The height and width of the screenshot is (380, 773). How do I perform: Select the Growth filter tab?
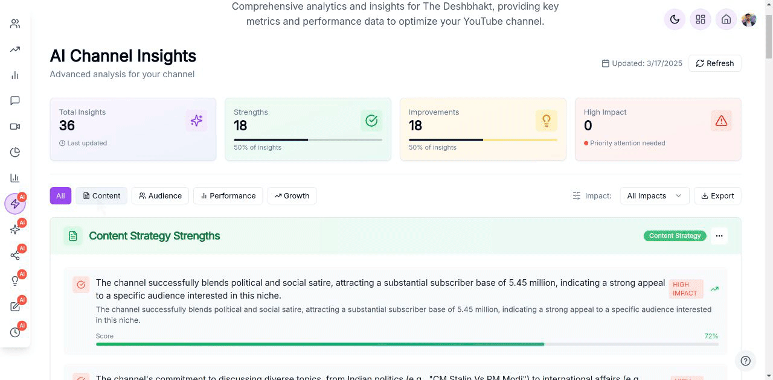292,195
